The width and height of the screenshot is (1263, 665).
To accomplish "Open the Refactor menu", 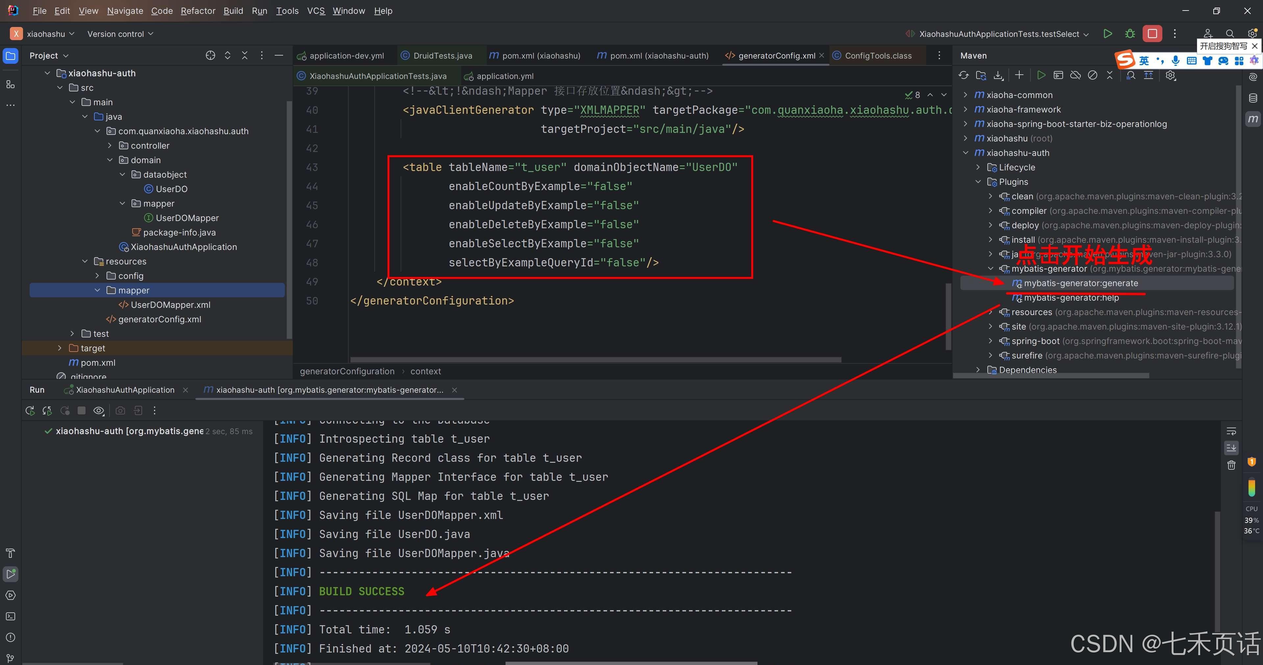I will coord(198,11).
